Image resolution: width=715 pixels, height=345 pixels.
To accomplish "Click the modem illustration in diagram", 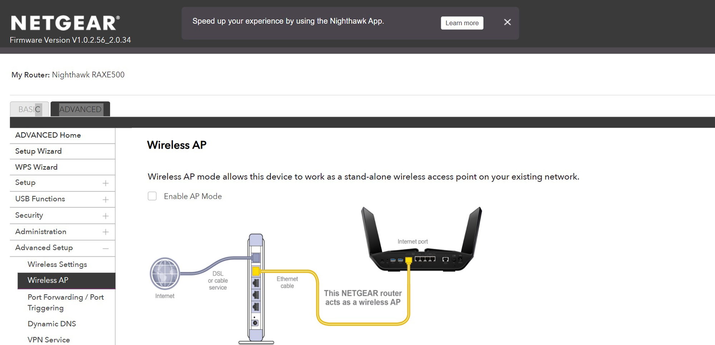I will (x=256, y=289).
